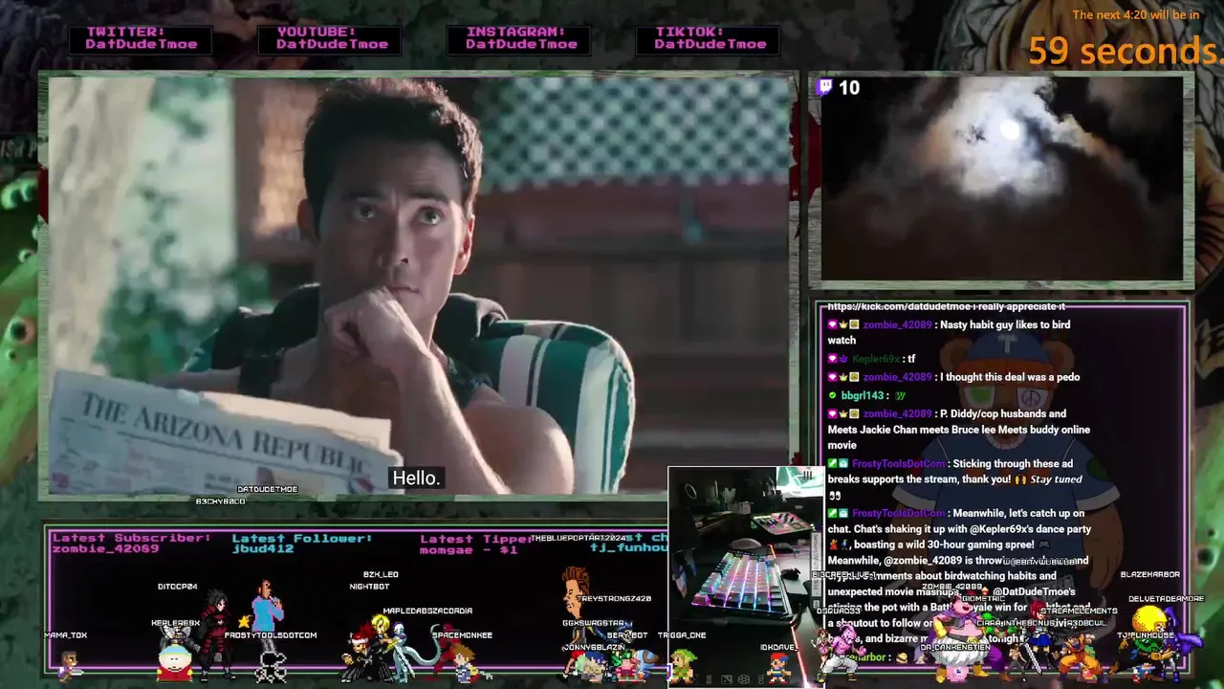
Task: Click the BLAZEHARBOR avatar name label
Action: [1149, 574]
